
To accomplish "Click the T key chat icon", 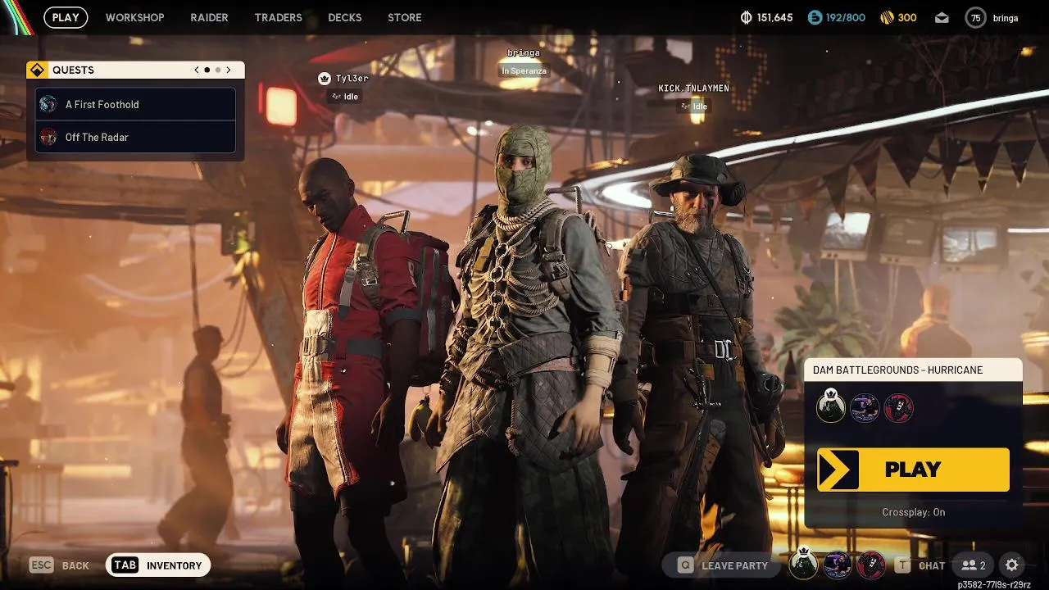I will (x=902, y=565).
